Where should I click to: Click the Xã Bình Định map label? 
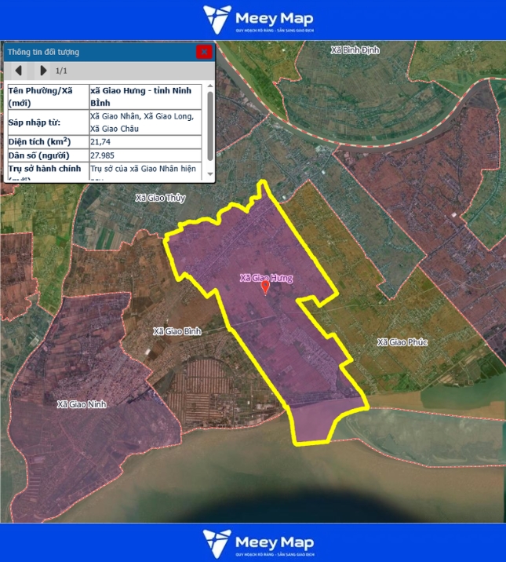coord(355,49)
